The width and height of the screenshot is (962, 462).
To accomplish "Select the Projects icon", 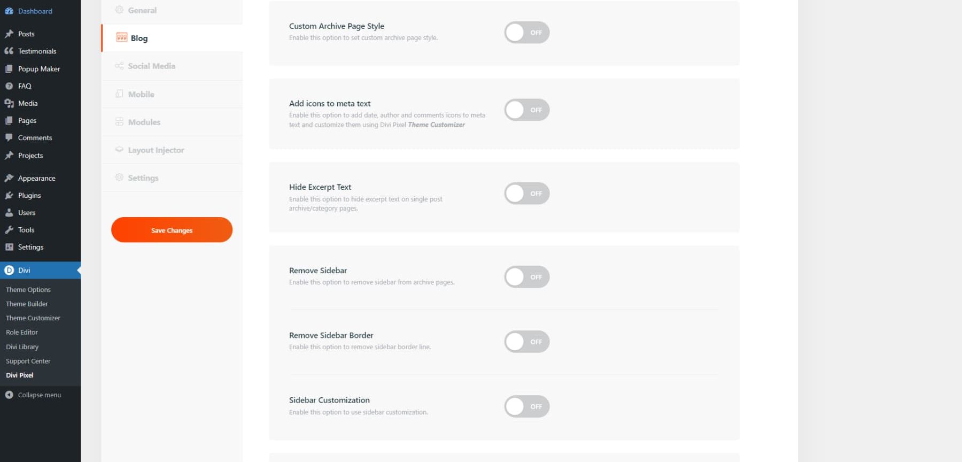I will click(x=10, y=155).
